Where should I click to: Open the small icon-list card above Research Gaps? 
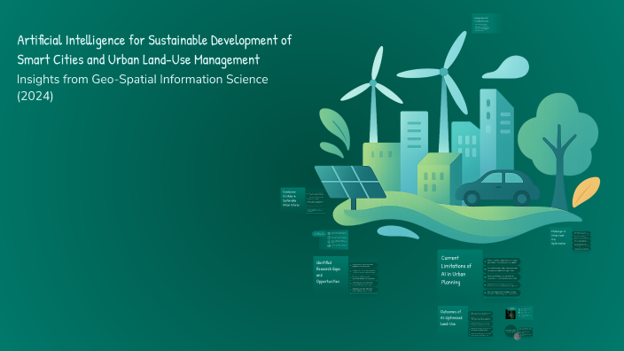point(331,239)
